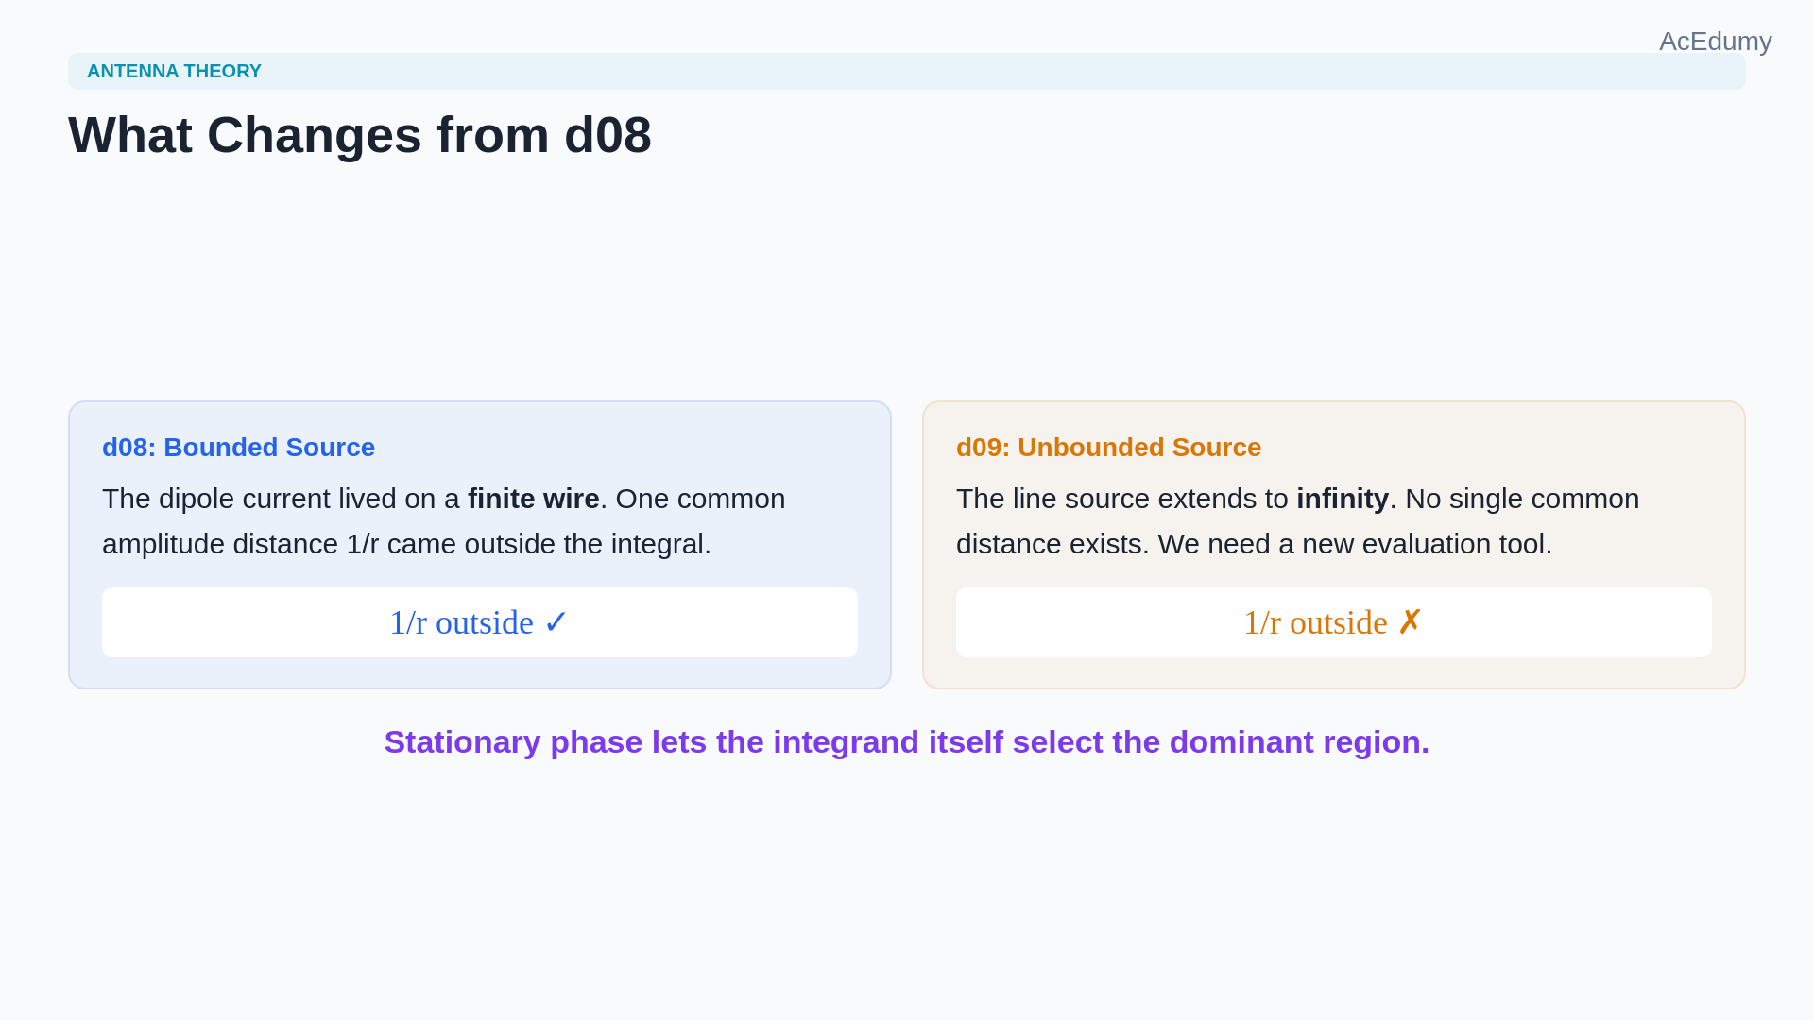
Task: Click the purple Stationary phase summary sentence
Action: [907, 742]
